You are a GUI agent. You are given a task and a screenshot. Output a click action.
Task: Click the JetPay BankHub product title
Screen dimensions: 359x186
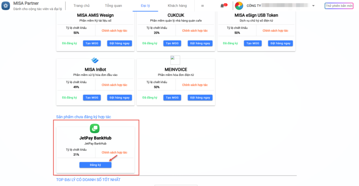click(95, 138)
